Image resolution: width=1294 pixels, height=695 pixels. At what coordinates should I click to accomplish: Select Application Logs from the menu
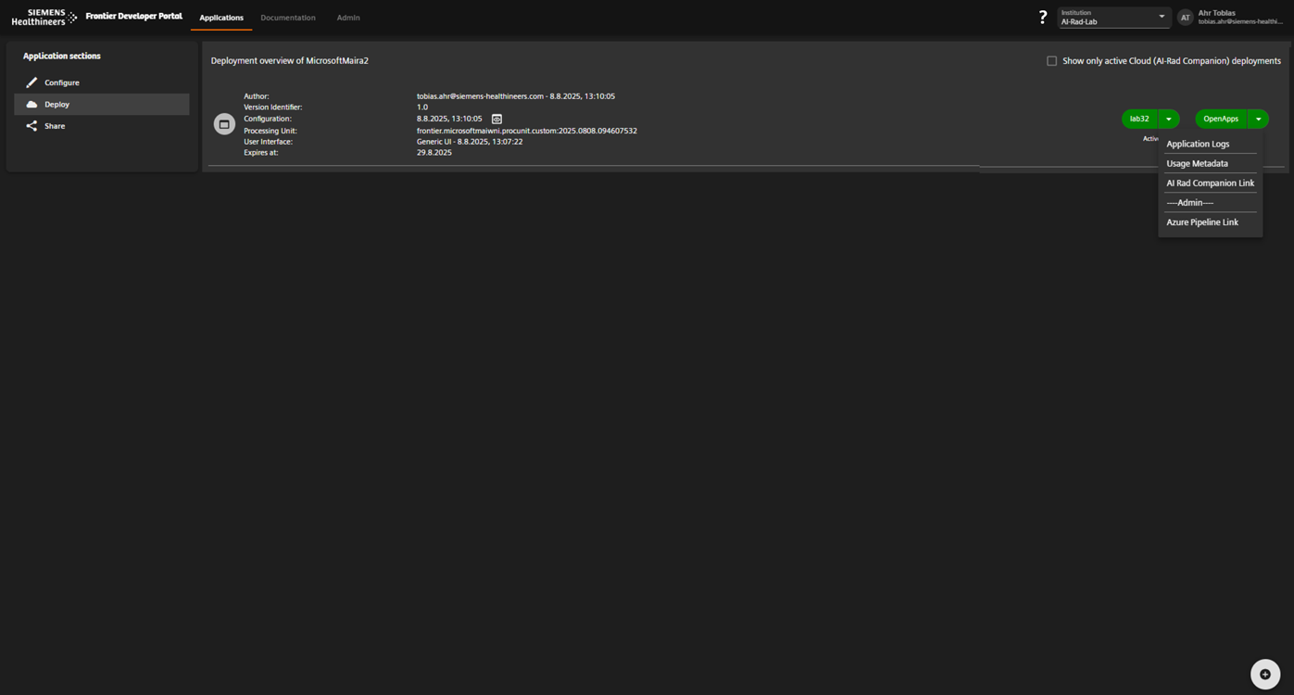pos(1197,144)
